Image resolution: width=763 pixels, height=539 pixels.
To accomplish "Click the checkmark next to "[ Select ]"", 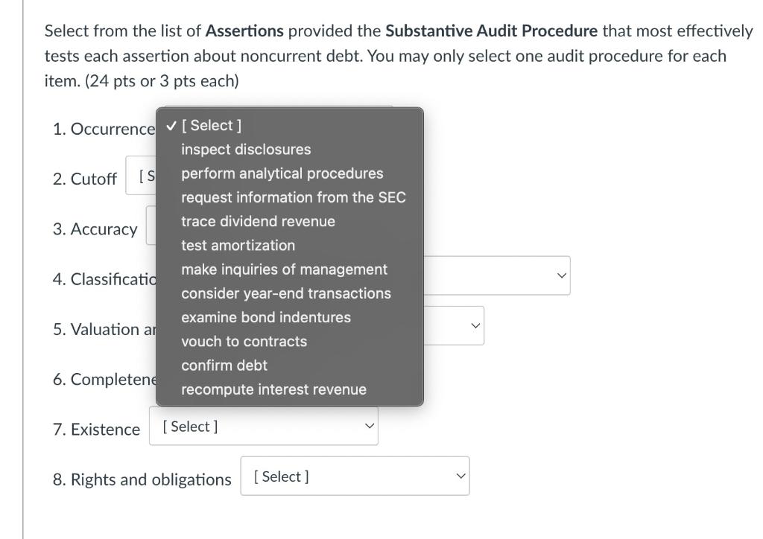I will [x=172, y=125].
